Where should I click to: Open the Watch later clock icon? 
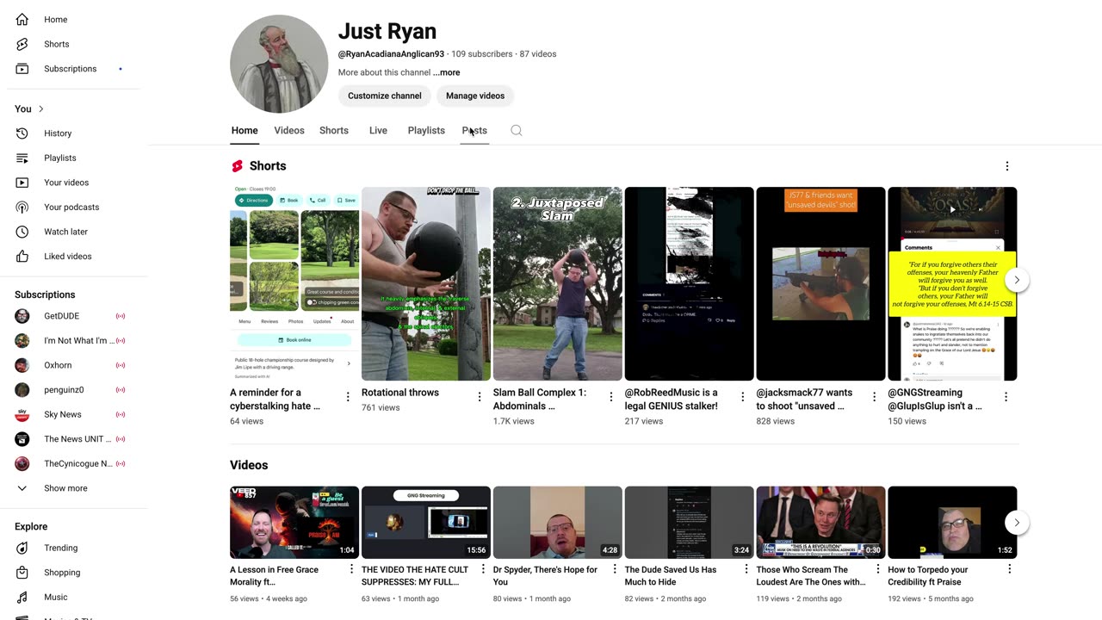22,232
